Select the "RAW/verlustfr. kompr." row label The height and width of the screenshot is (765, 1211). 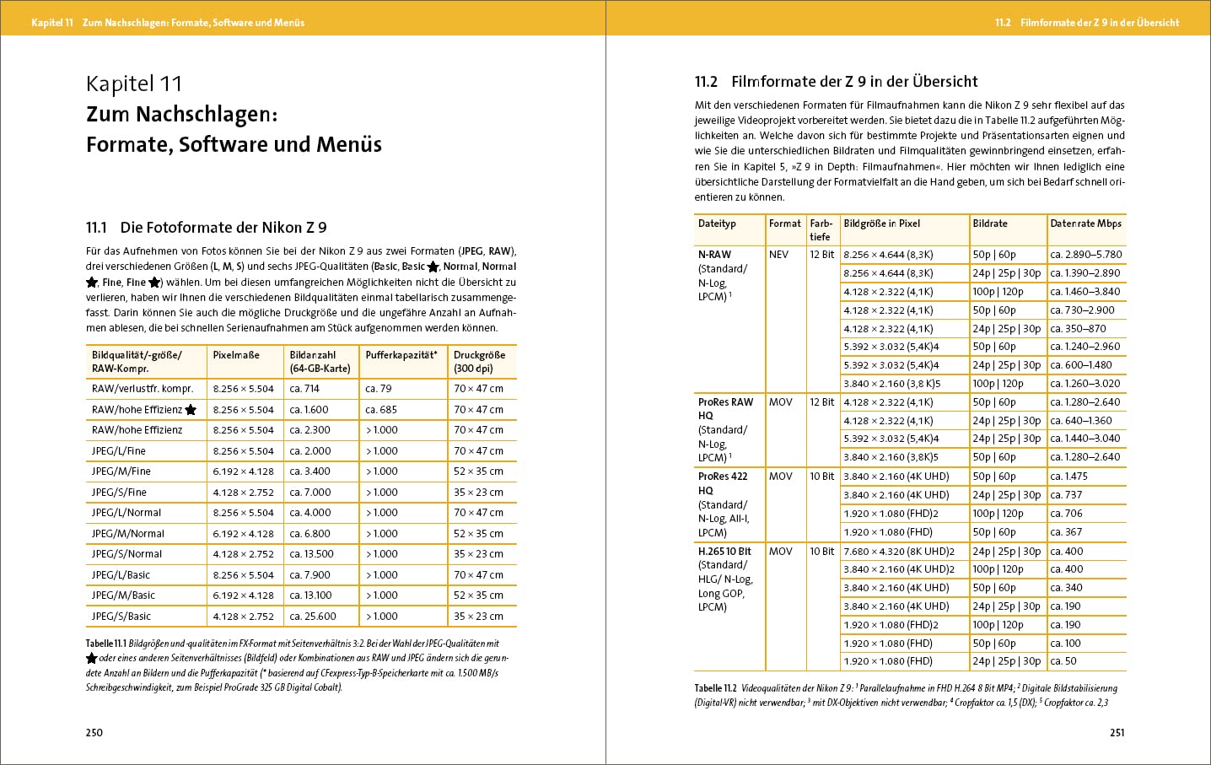coord(143,389)
